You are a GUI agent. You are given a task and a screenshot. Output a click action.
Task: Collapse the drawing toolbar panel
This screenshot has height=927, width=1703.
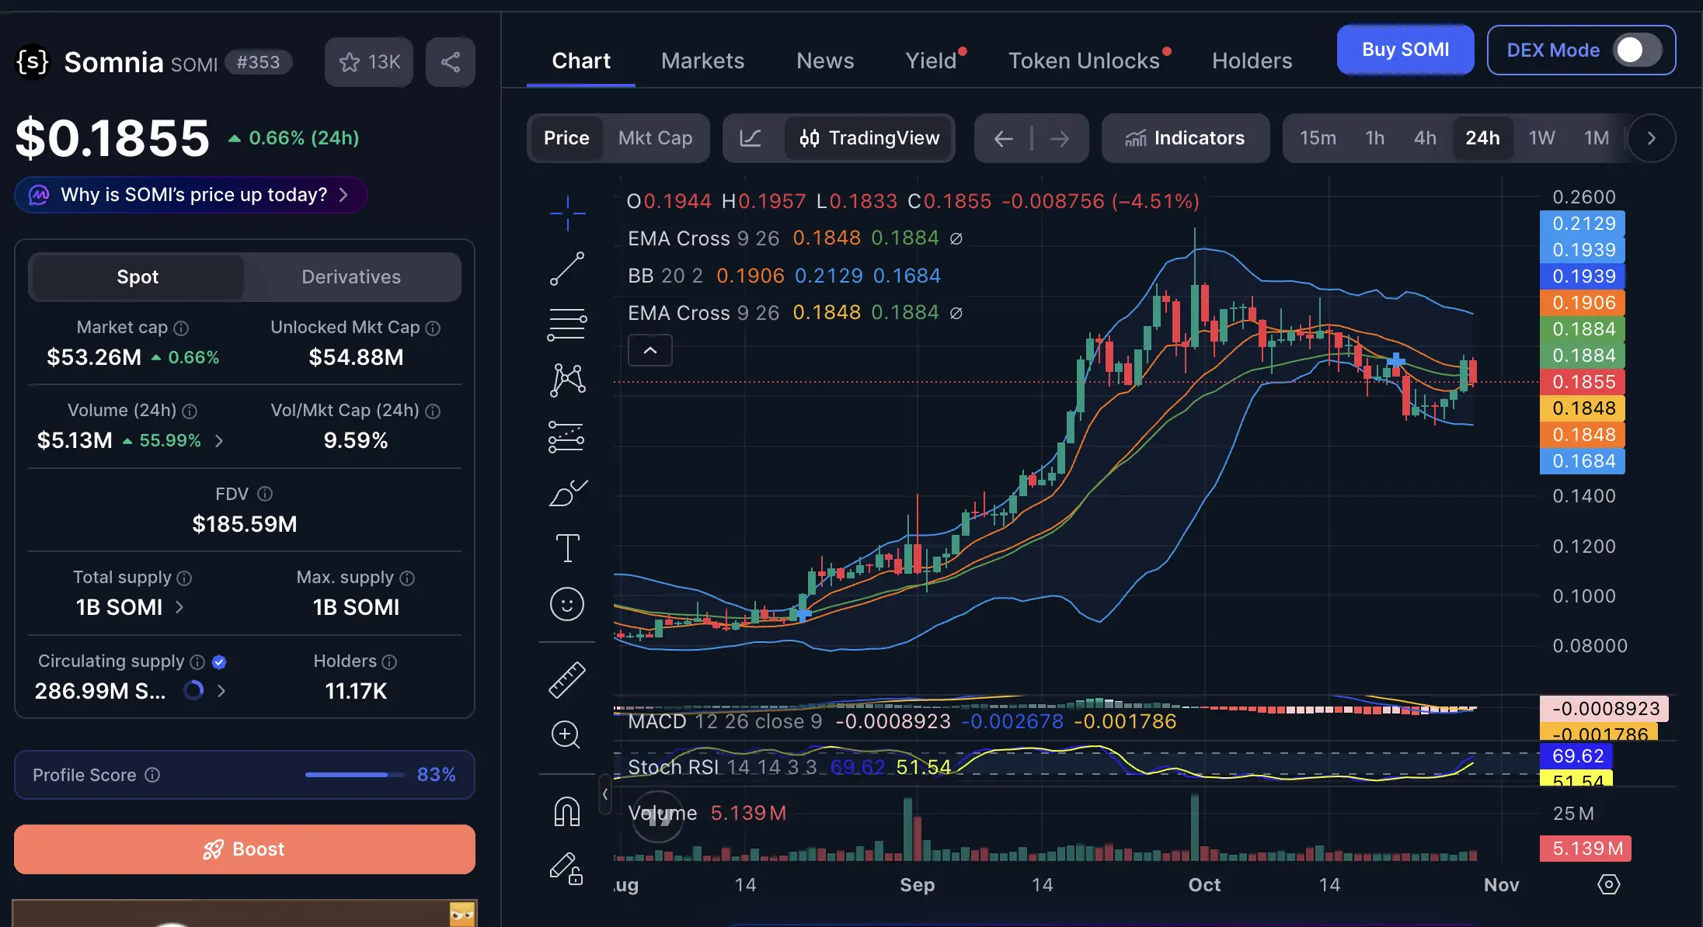point(605,794)
